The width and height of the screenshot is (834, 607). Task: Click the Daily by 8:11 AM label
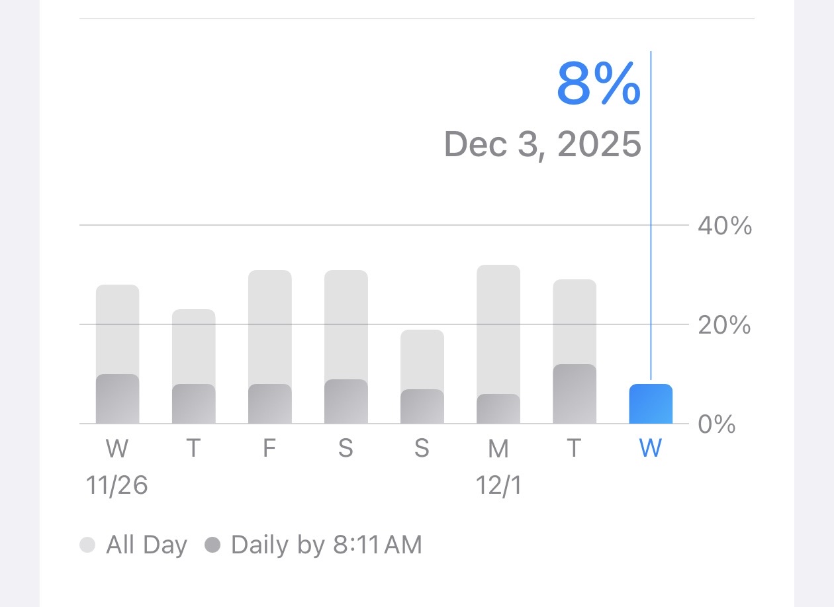click(326, 545)
